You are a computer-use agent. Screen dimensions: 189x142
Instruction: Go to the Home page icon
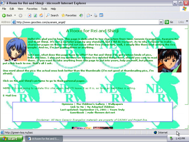[x=41, y=15]
